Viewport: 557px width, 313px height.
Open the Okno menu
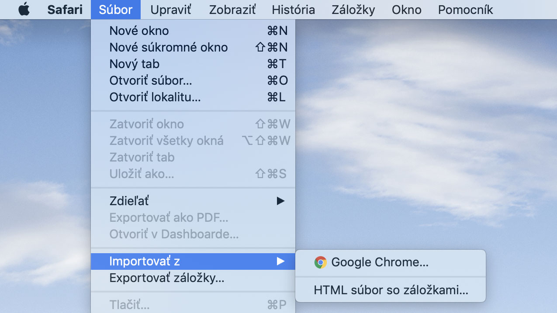click(406, 10)
